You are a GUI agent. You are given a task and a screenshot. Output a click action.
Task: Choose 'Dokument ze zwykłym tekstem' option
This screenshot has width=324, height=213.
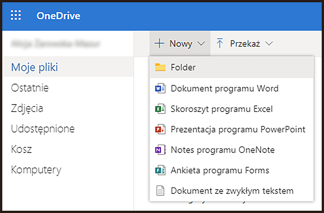click(232, 191)
